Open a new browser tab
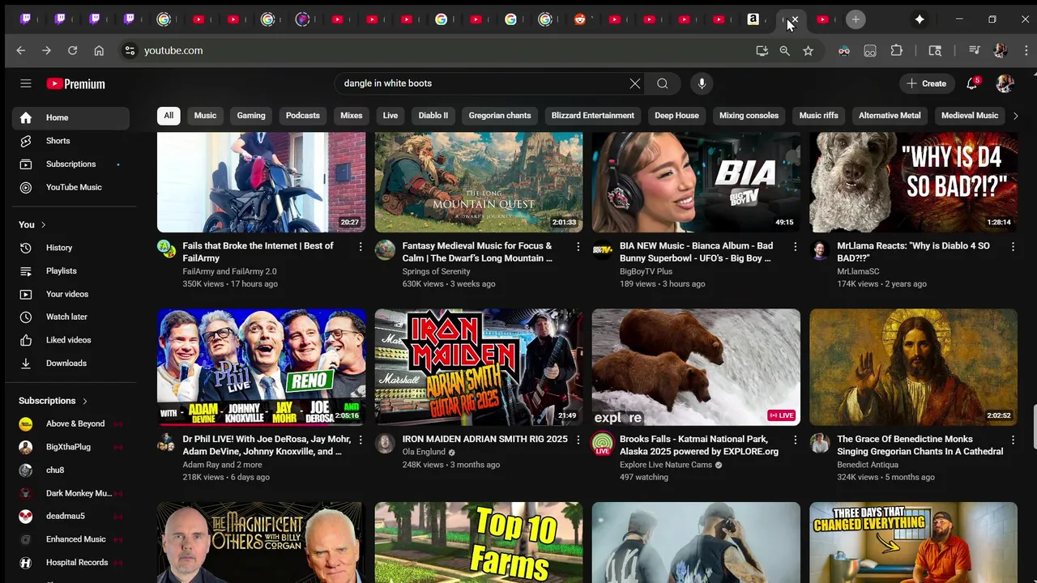The width and height of the screenshot is (1037, 583). (x=856, y=19)
